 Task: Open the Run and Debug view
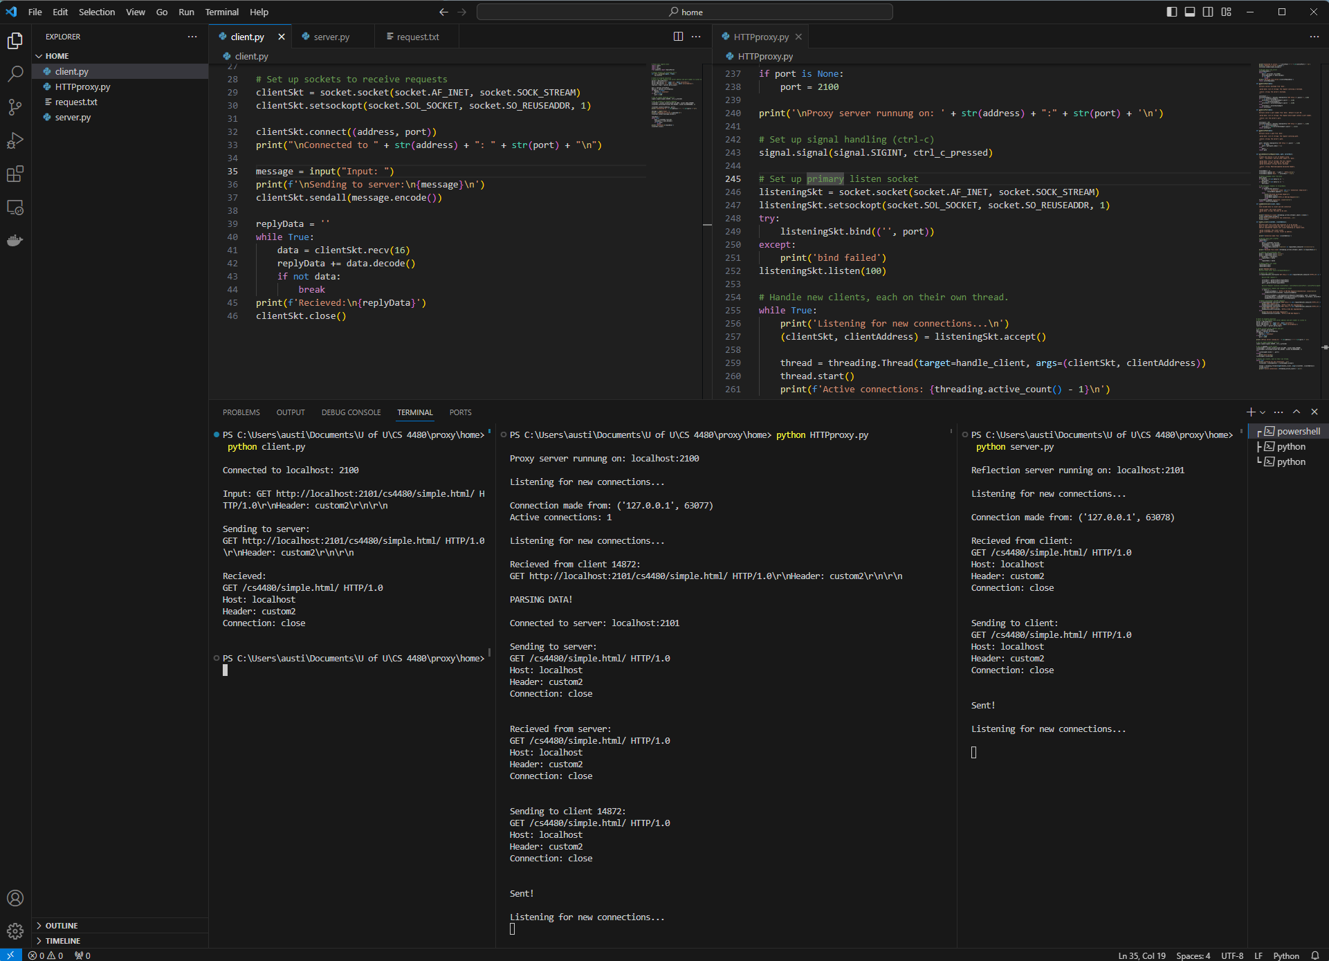15,140
